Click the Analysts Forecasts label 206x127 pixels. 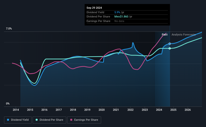tap(183, 34)
